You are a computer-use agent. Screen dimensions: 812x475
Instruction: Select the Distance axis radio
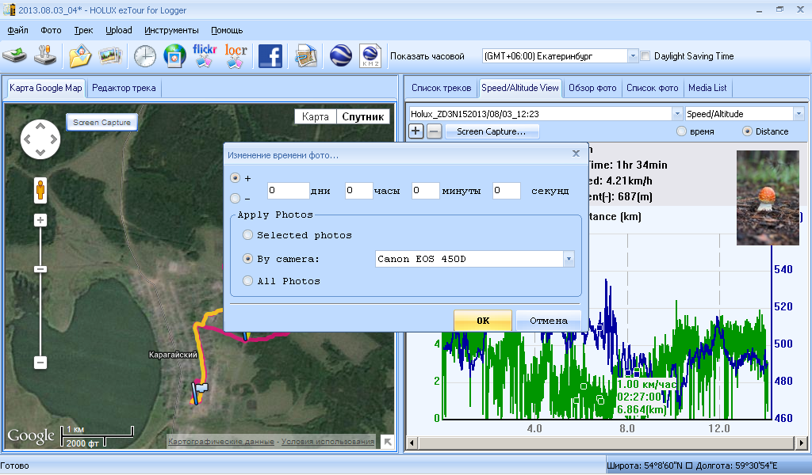point(747,131)
